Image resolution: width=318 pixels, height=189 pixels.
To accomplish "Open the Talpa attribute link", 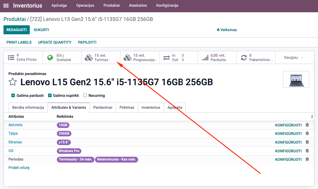I will click(13, 133).
